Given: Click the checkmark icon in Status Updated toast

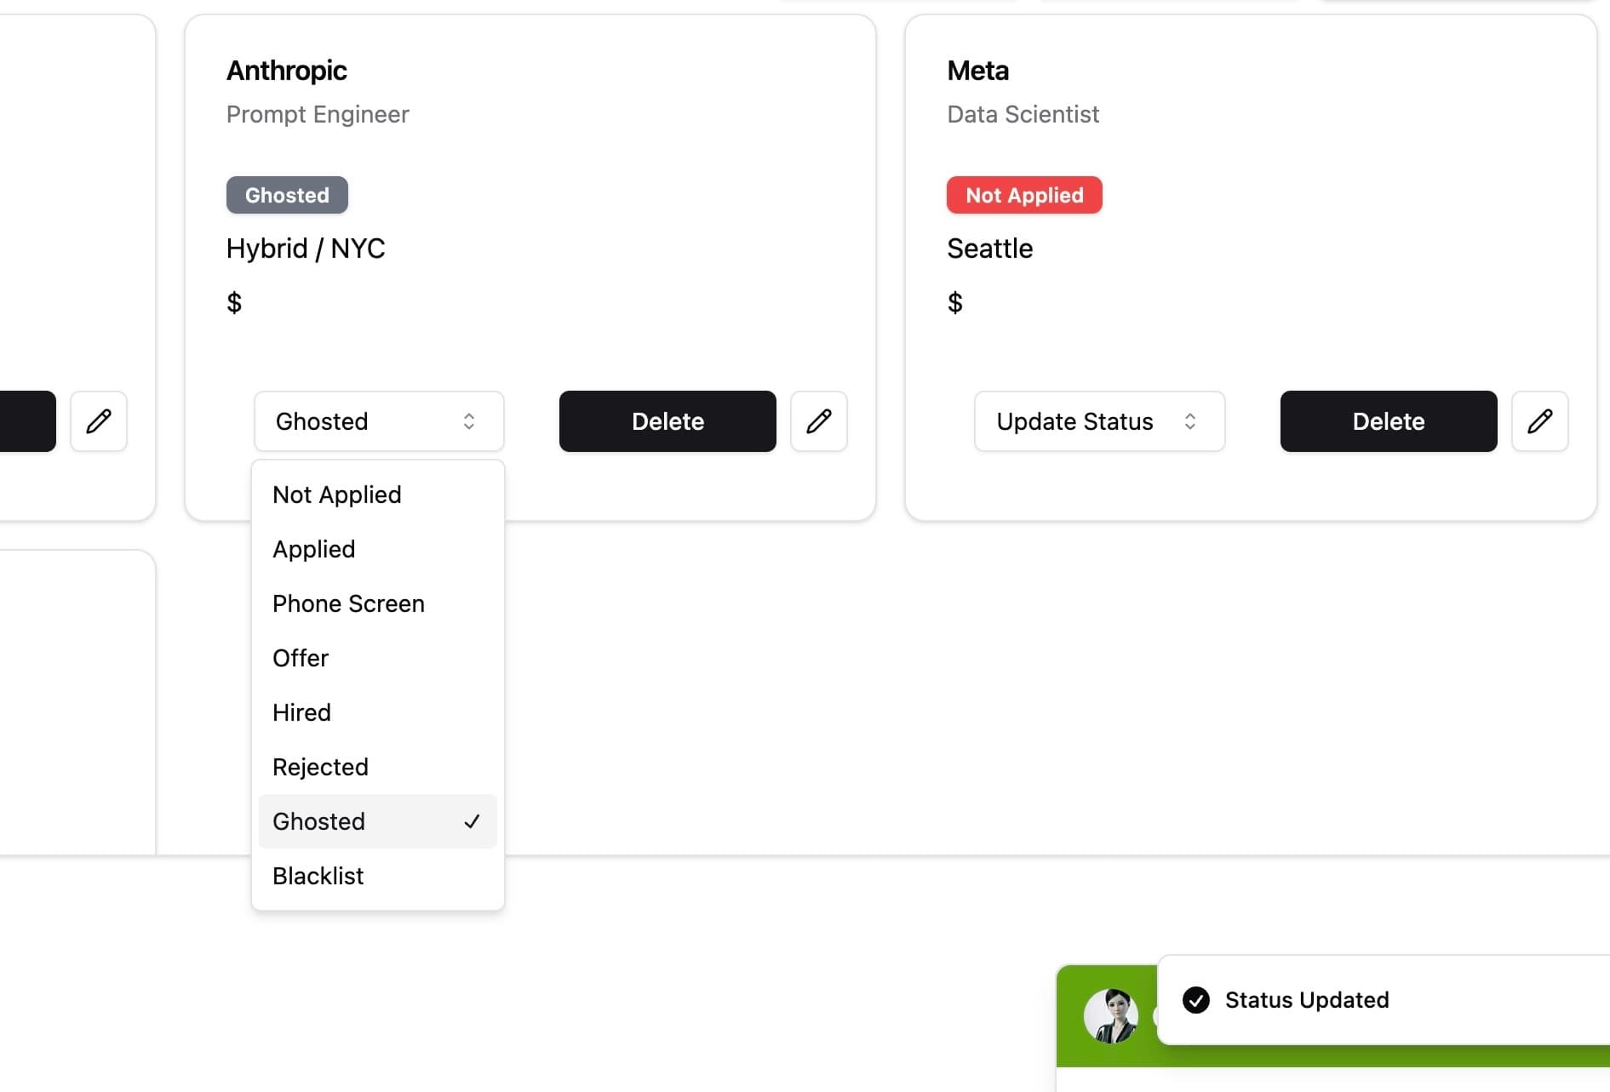Looking at the screenshot, I should [x=1196, y=1000].
